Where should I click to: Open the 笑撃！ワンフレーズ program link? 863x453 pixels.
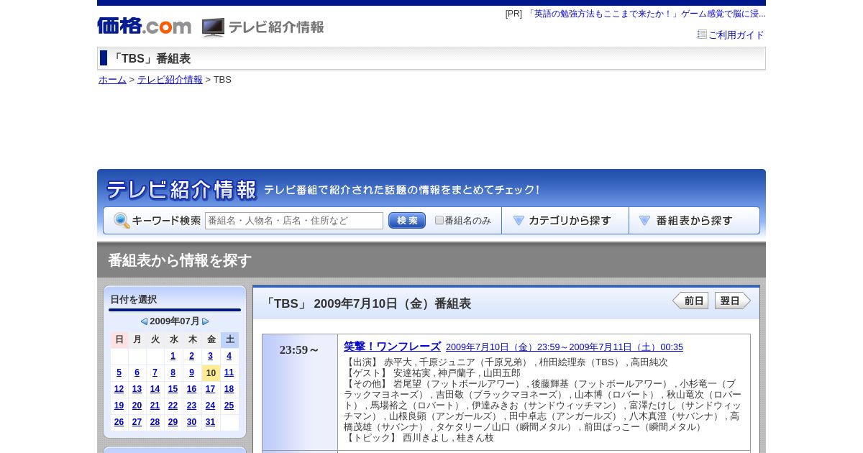pos(392,347)
